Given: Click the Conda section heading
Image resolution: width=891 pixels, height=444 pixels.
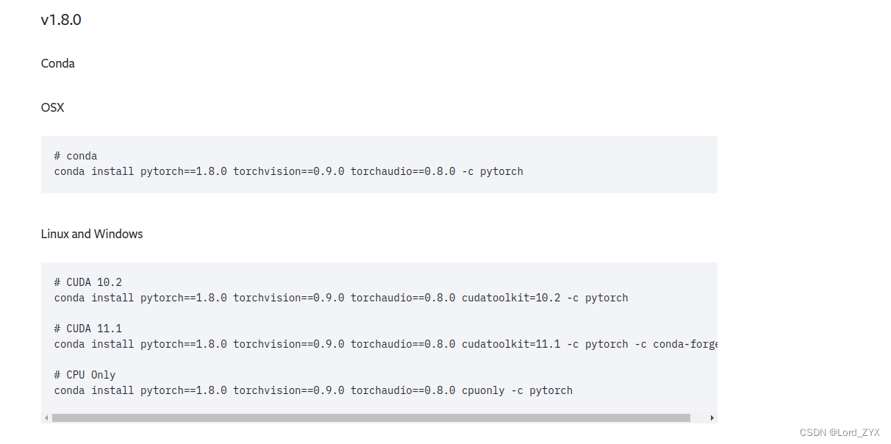Looking at the screenshot, I should tap(58, 63).
